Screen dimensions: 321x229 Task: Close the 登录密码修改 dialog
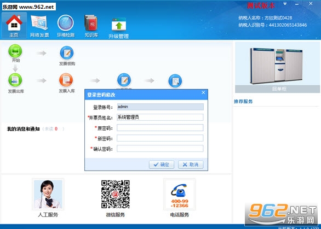tap(203, 92)
